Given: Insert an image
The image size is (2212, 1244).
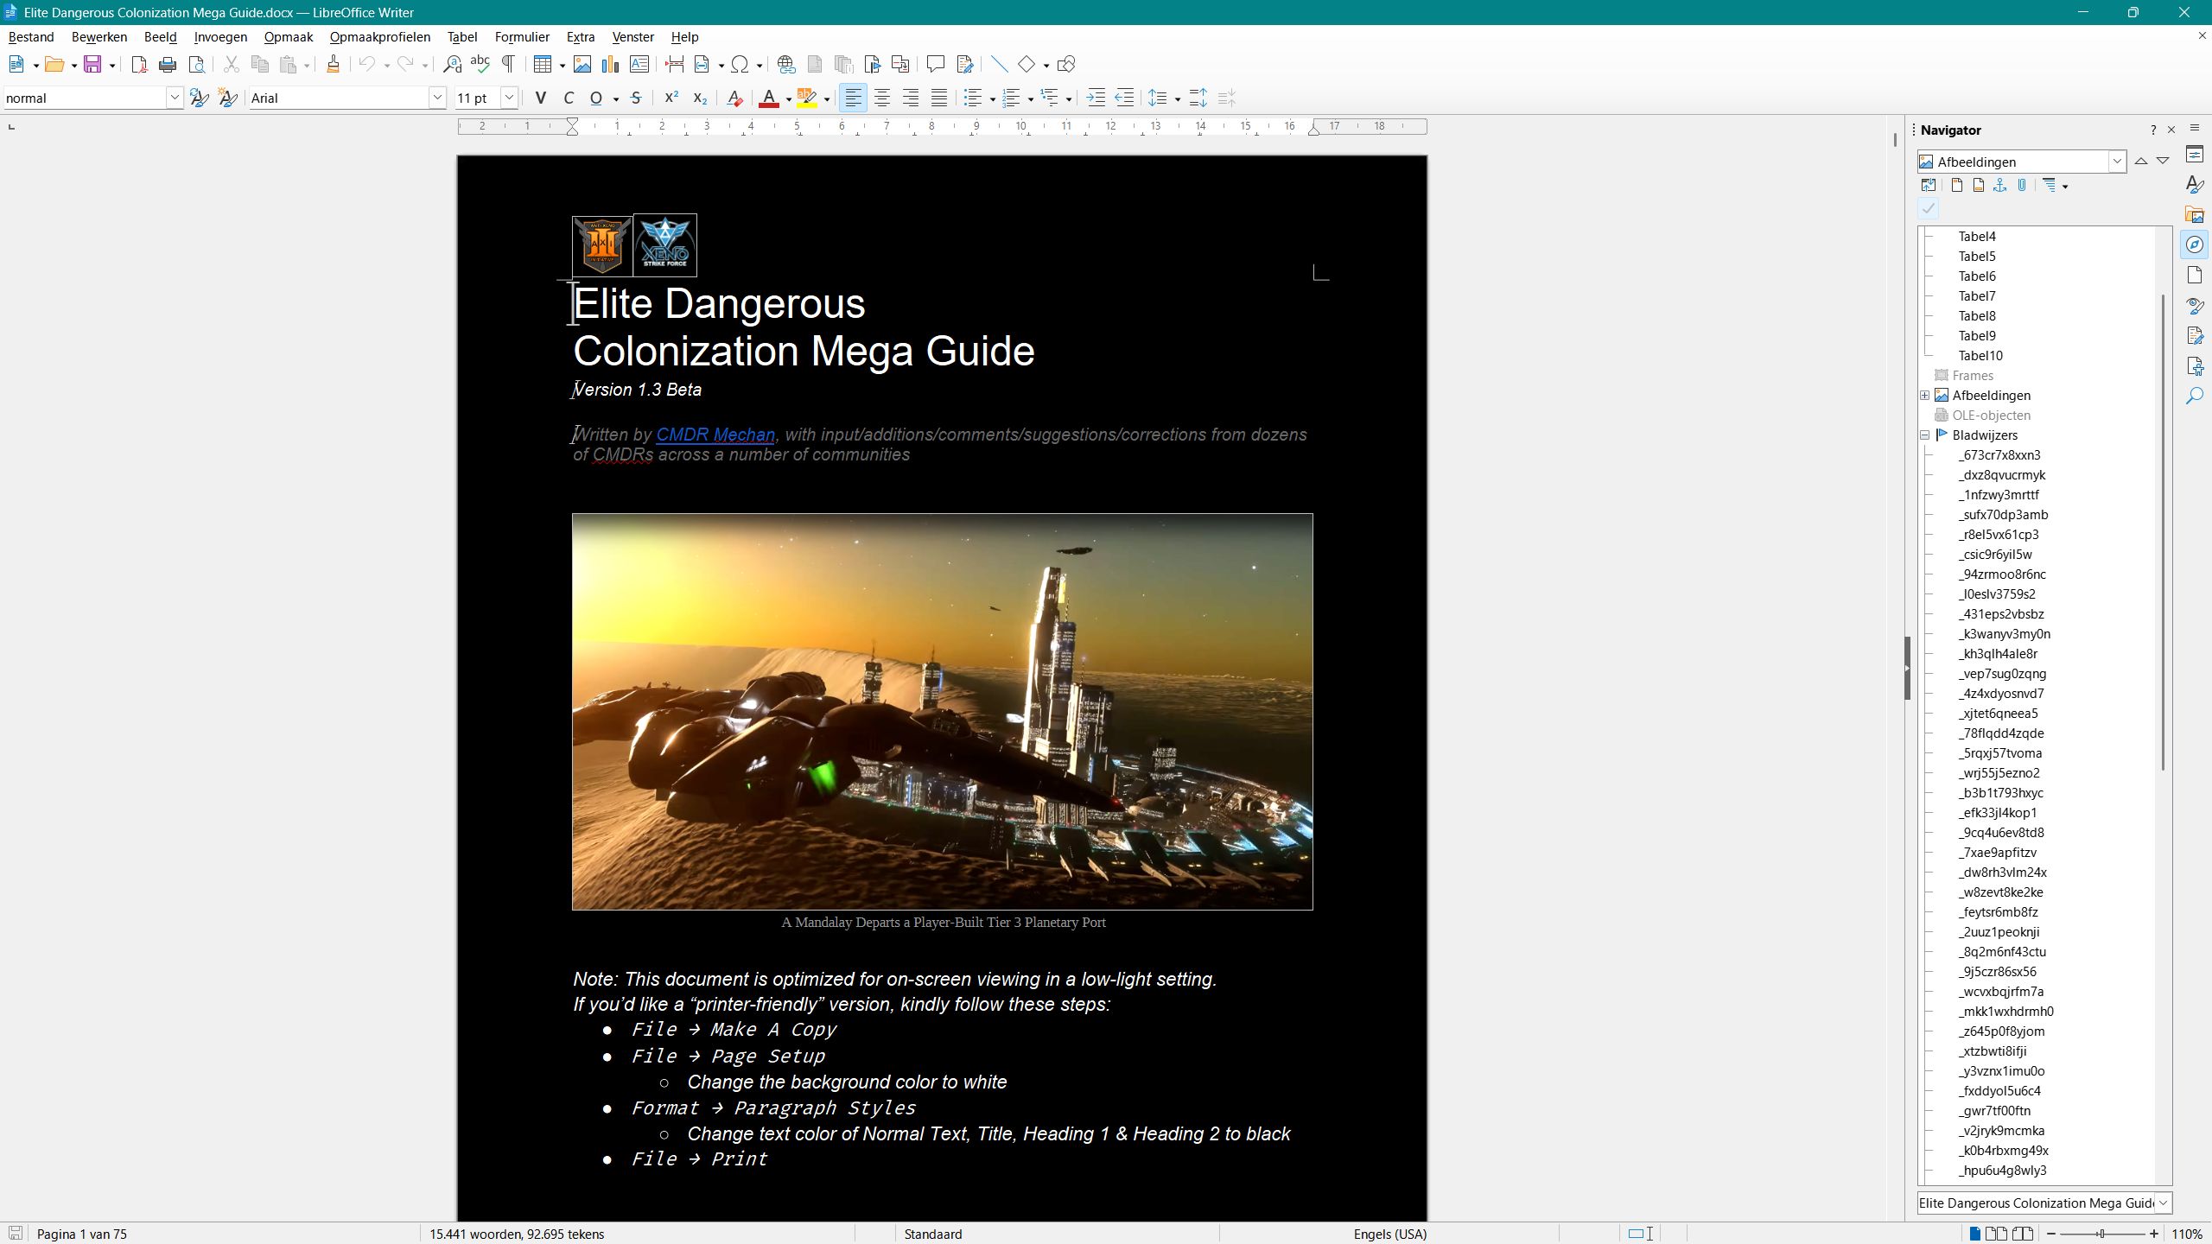Looking at the screenshot, I should pos(582,64).
